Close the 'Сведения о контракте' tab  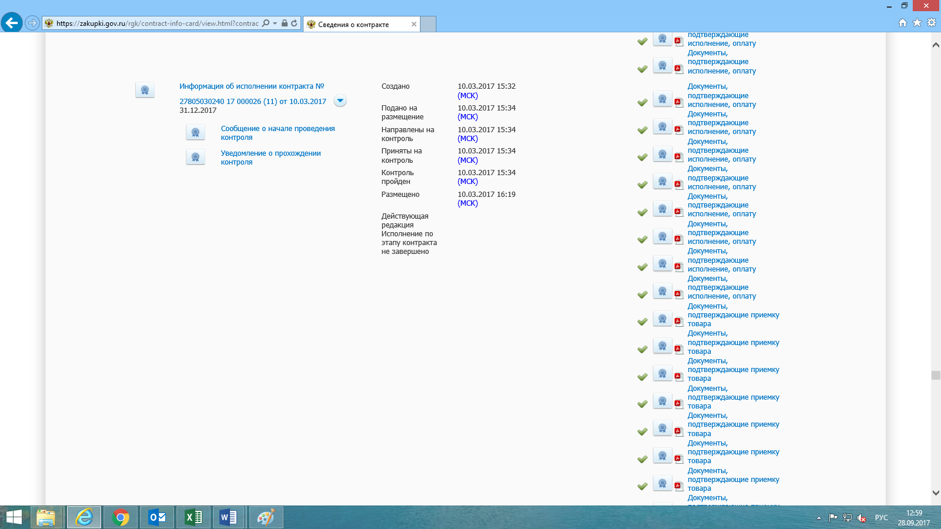coord(414,24)
